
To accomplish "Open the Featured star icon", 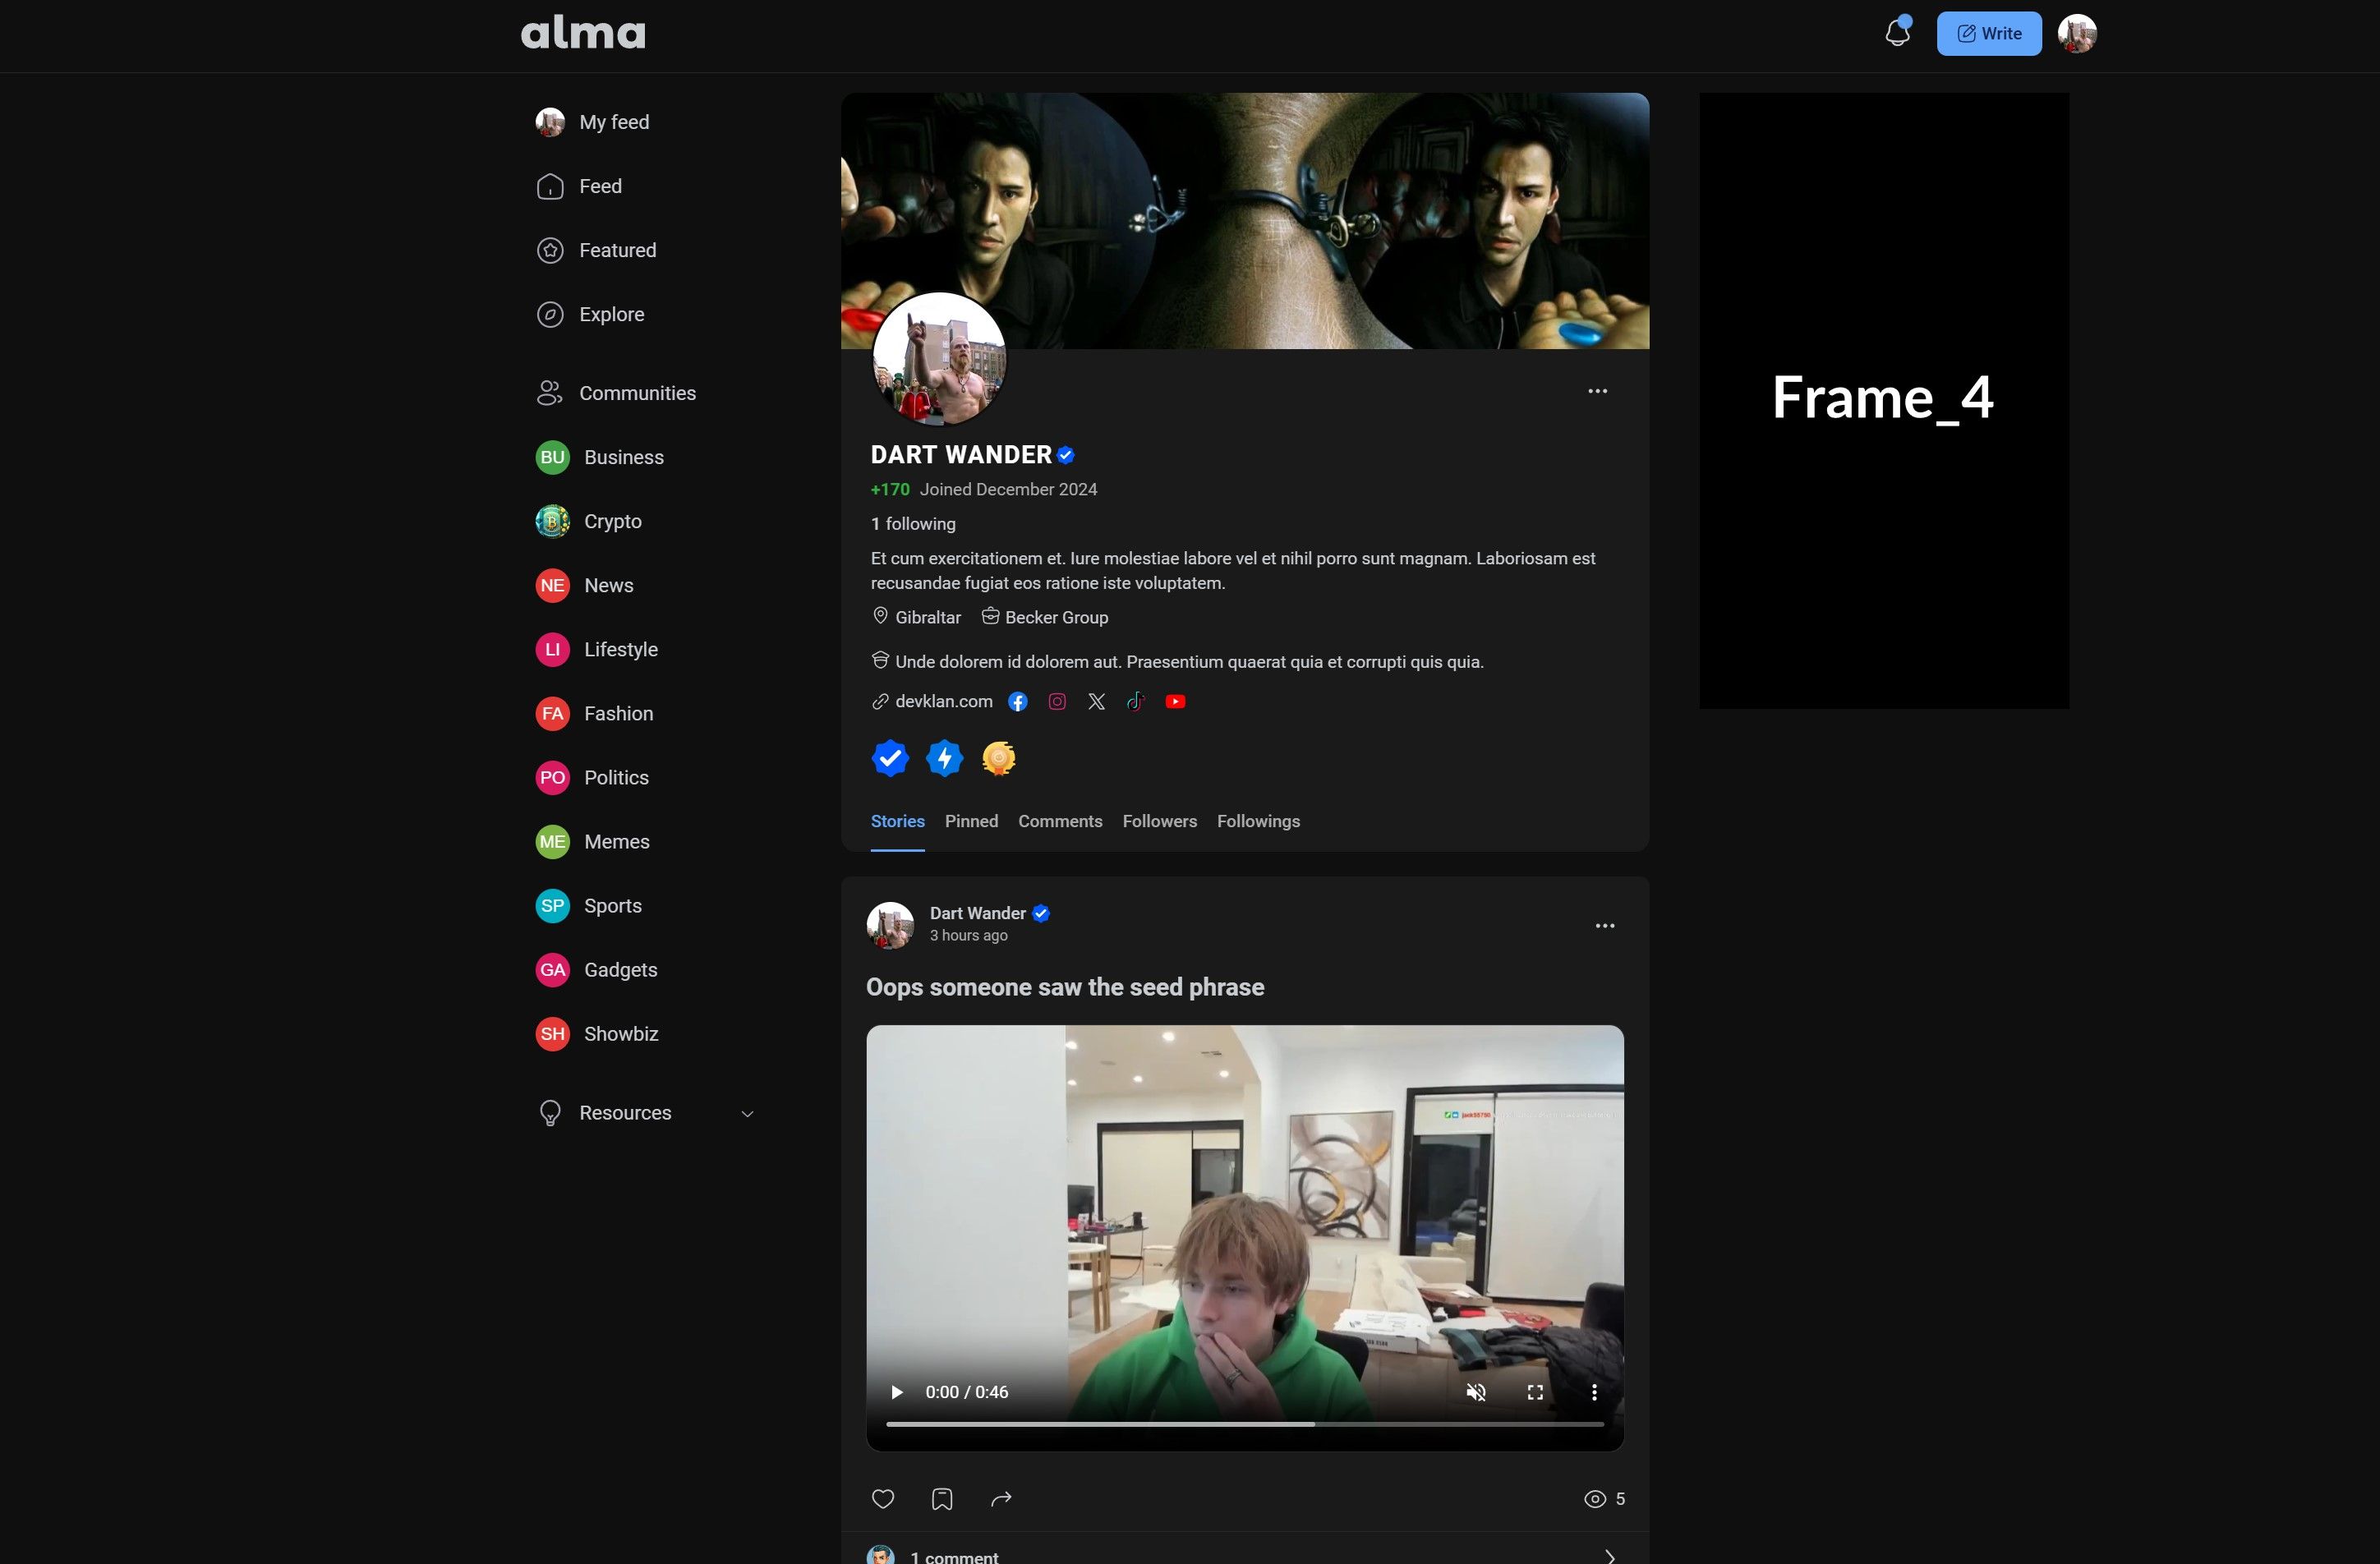I will [x=550, y=251].
